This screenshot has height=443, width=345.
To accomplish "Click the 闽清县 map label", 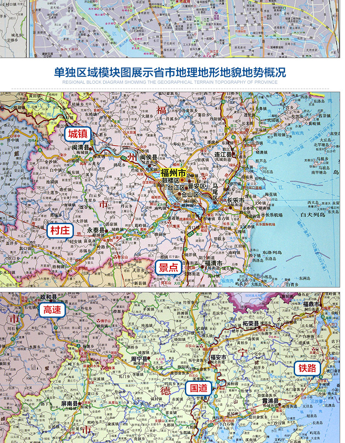I will pos(80,148).
